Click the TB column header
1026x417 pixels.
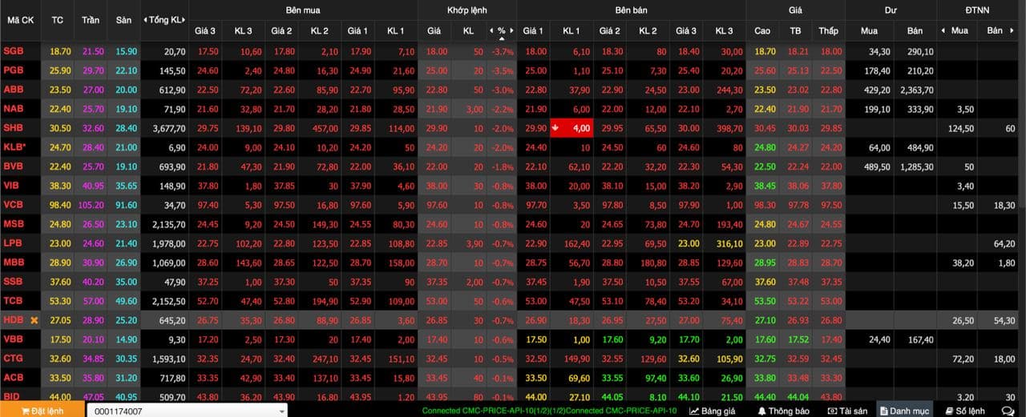click(x=795, y=30)
